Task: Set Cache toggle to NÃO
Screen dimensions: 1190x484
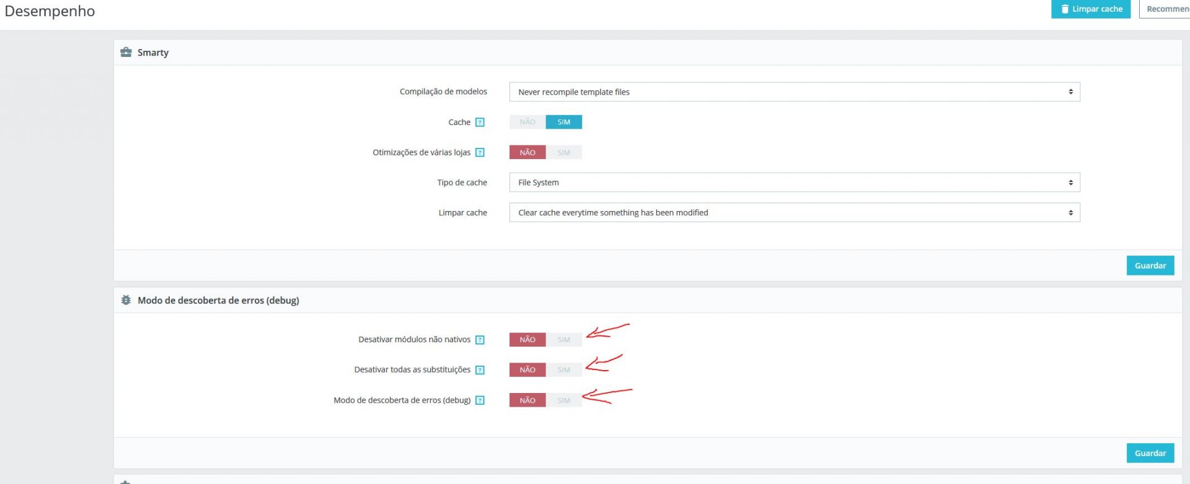Action: [527, 122]
